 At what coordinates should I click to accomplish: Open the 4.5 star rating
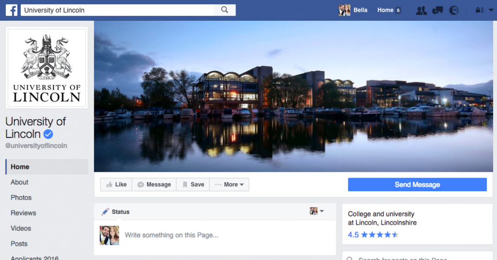pos(373,235)
